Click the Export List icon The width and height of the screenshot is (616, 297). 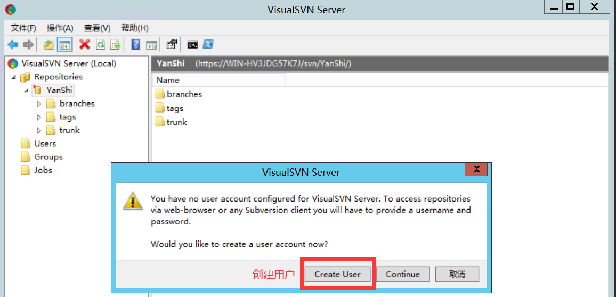(116, 45)
